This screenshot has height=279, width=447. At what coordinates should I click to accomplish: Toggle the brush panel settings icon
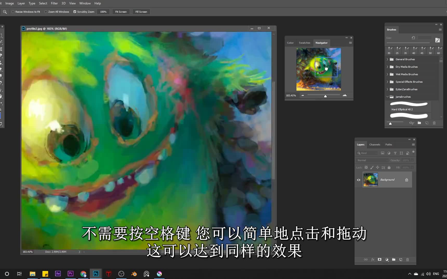[440, 29]
